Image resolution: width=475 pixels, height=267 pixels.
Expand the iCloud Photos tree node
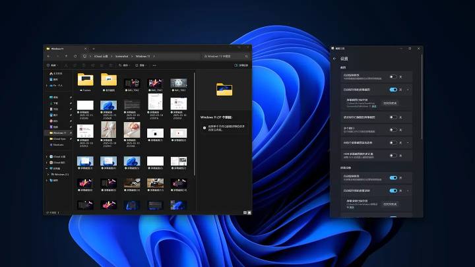click(47, 163)
